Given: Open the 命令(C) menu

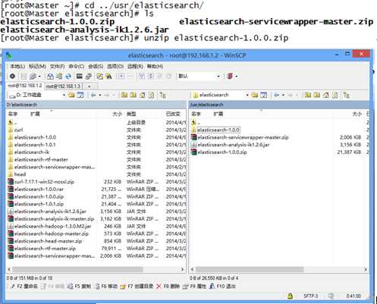Looking at the screenshot, I should (77, 67).
